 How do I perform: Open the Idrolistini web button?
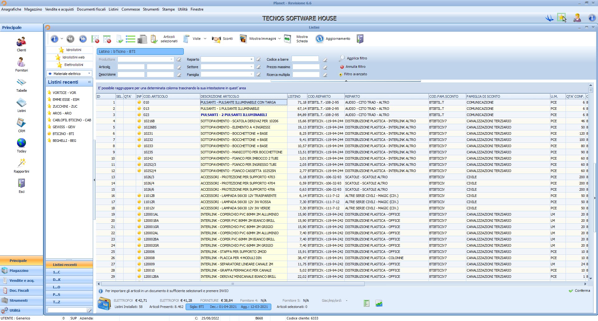pyautogui.click(x=69, y=57)
